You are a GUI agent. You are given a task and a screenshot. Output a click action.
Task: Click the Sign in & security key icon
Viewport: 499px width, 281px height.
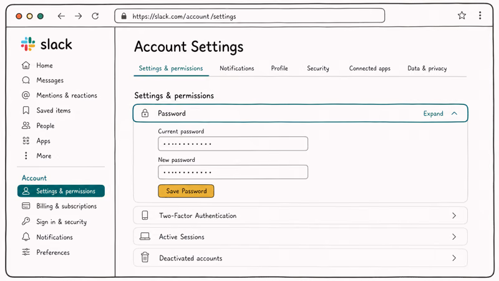(x=26, y=221)
